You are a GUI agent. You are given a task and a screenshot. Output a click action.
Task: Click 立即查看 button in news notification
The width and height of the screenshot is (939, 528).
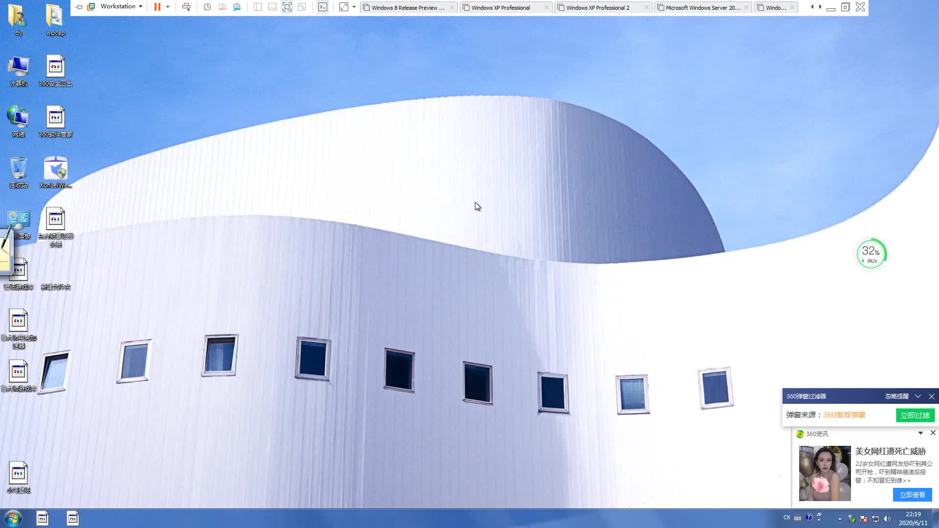point(913,494)
